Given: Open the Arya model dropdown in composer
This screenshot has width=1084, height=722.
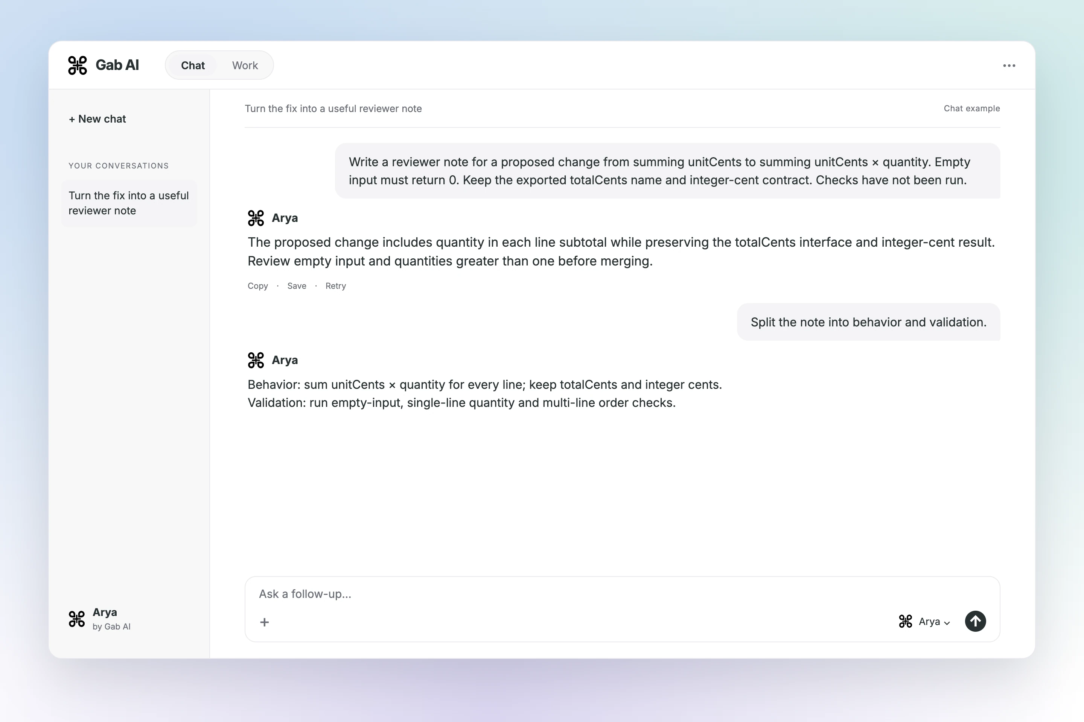Looking at the screenshot, I should 924,622.
